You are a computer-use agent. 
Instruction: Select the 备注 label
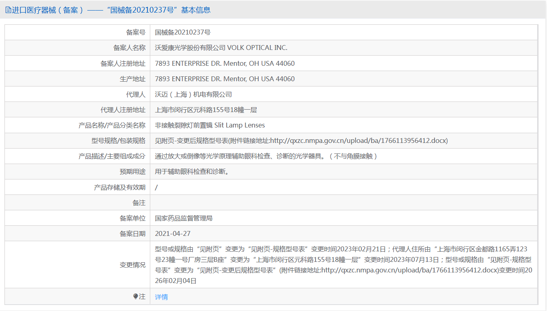(x=139, y=203)
